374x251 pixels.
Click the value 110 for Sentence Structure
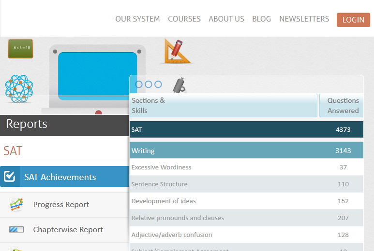pos(343,184)
